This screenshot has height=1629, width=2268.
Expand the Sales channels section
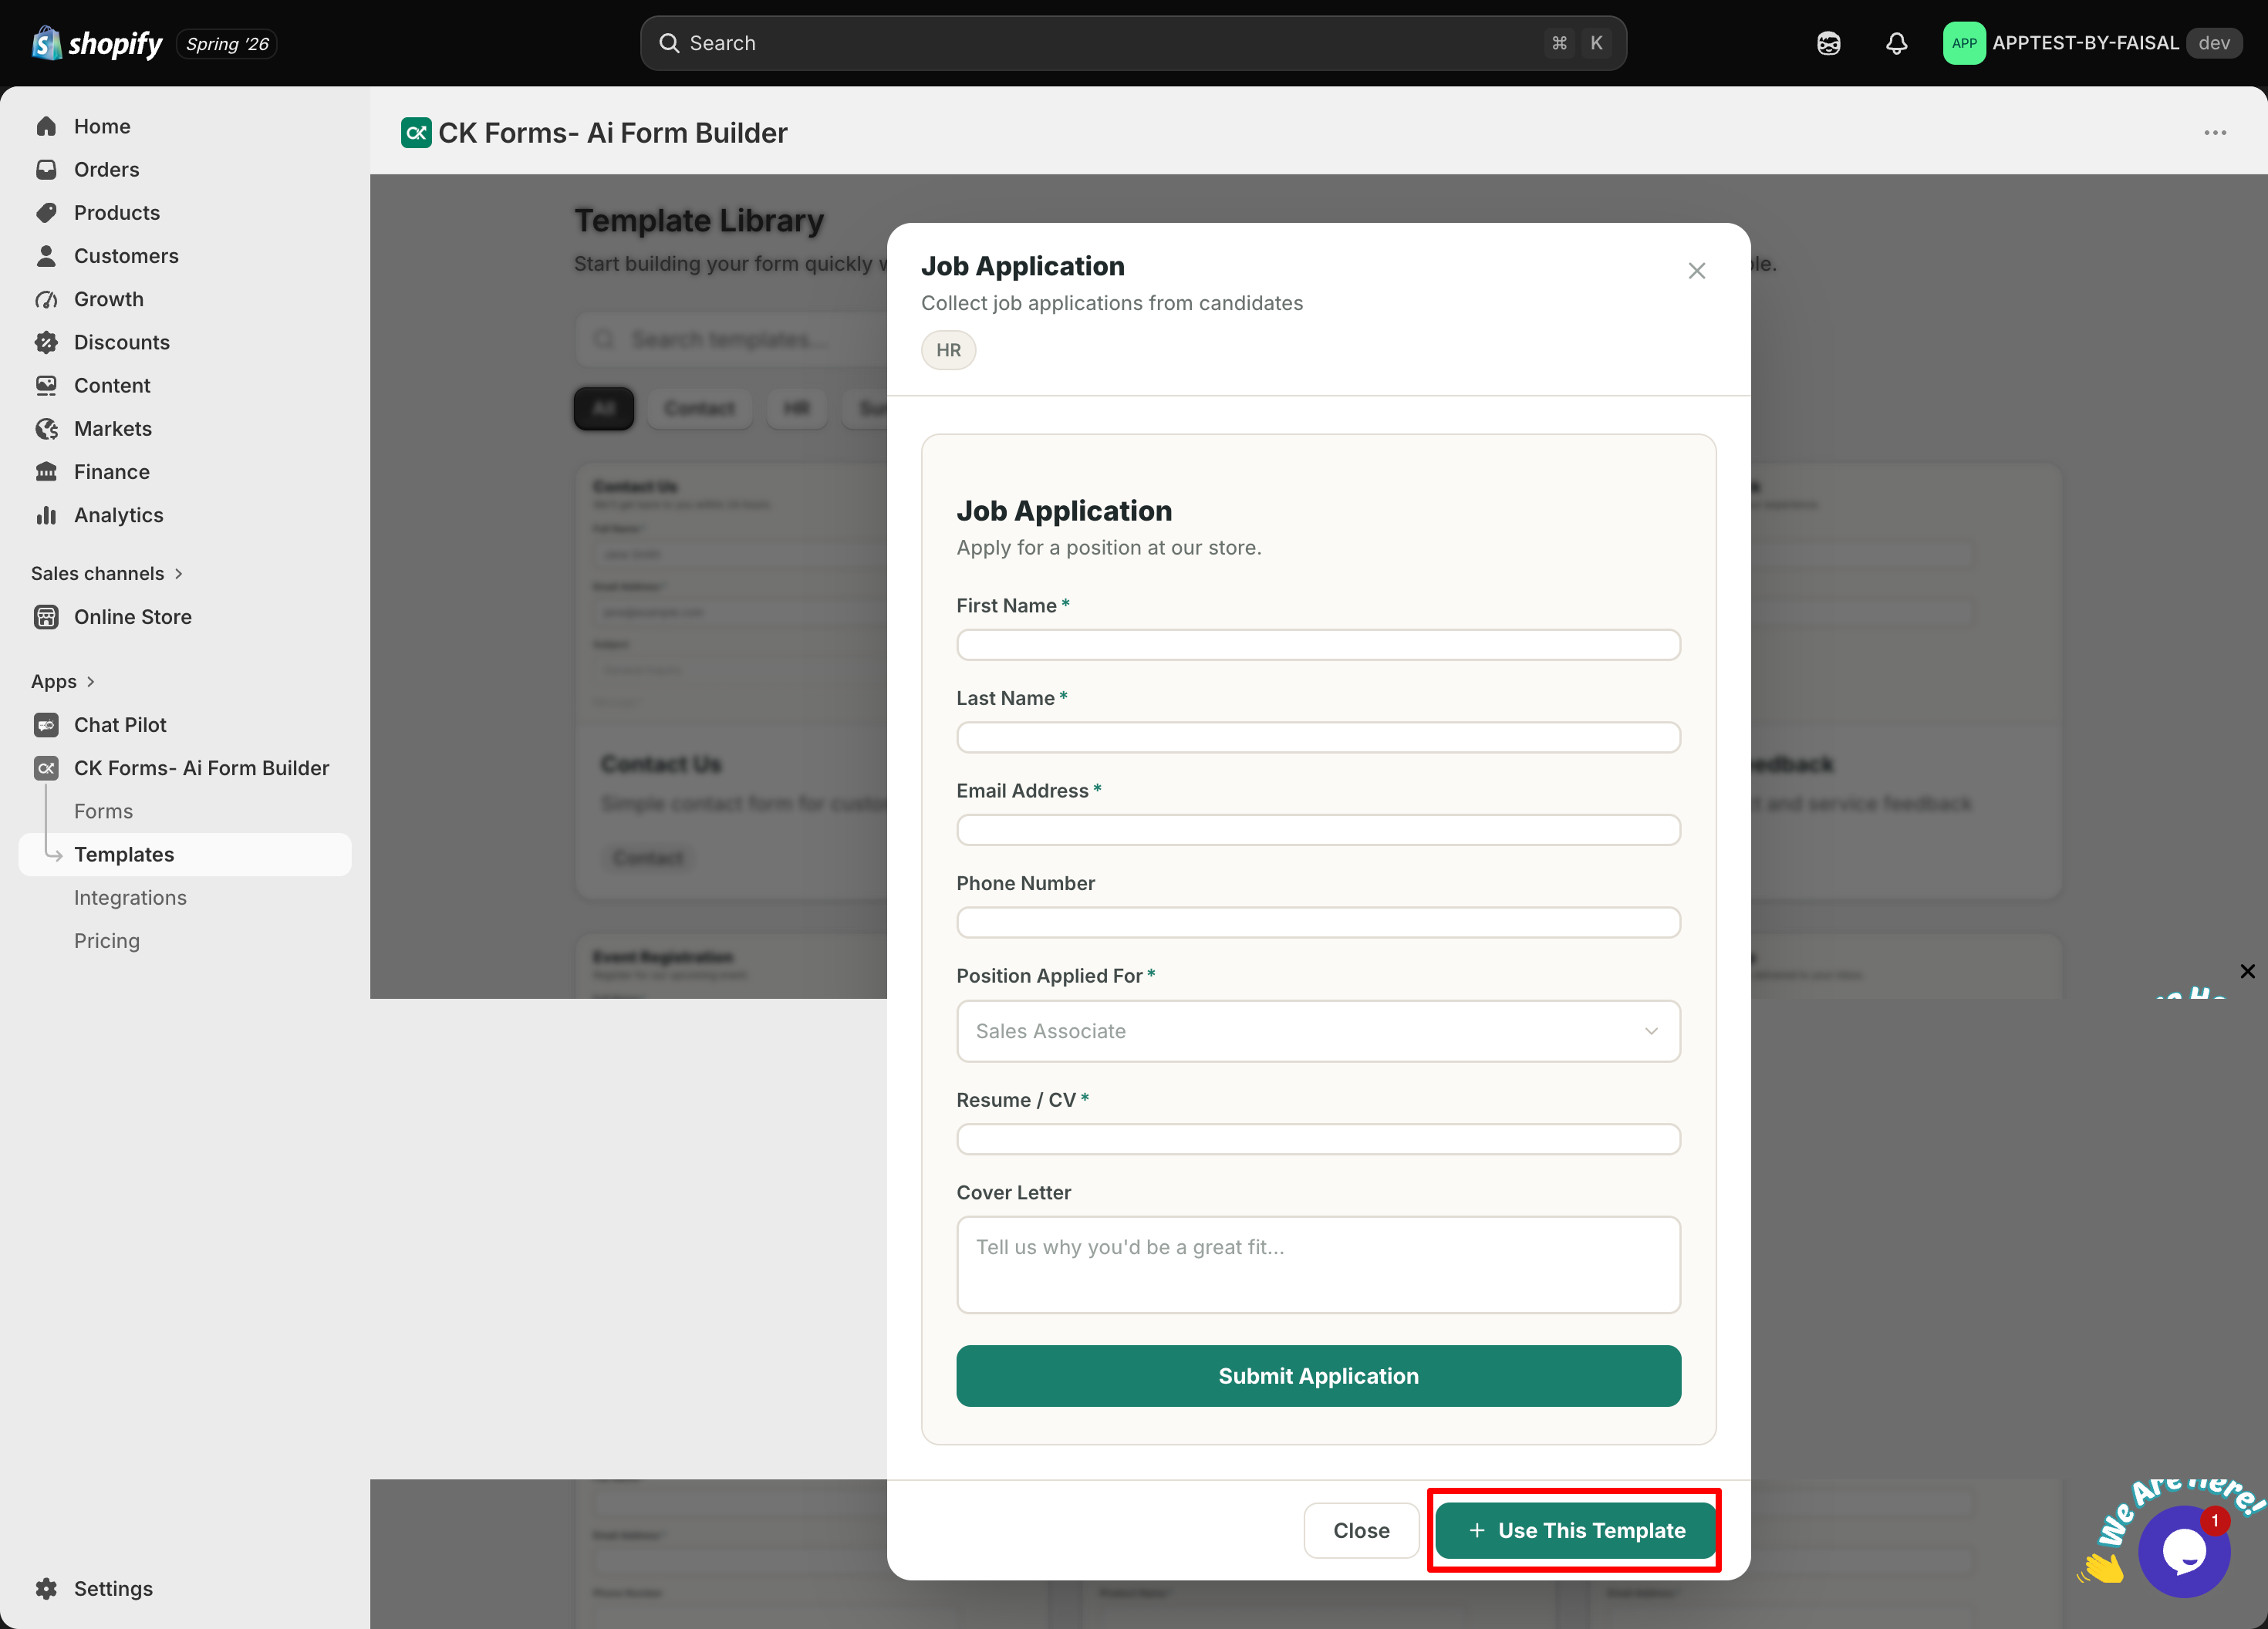tap(107, 573)
